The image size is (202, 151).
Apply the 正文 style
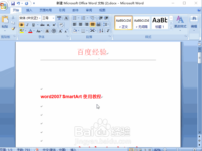click(123, 23)
